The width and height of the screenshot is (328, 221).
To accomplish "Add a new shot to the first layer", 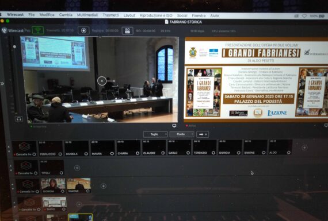I will tap(304, 148).
